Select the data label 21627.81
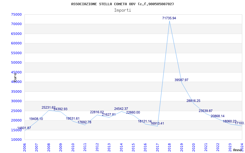This screenshot has width=245, height=153. click(109, 114)
